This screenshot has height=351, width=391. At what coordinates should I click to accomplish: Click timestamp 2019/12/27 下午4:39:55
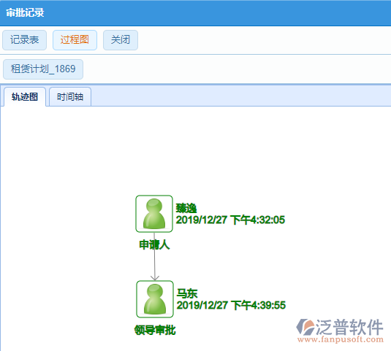[x=231, y=305]
